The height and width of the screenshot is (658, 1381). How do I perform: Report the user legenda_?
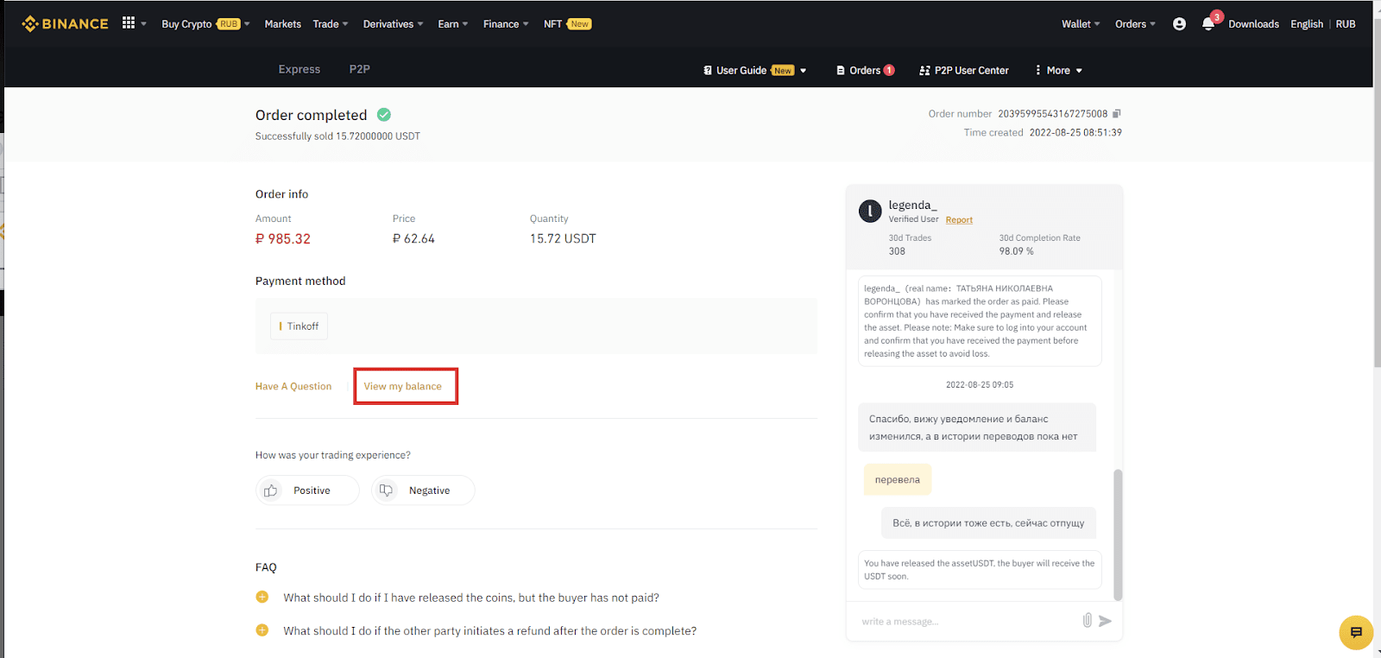tap(959, 220)
